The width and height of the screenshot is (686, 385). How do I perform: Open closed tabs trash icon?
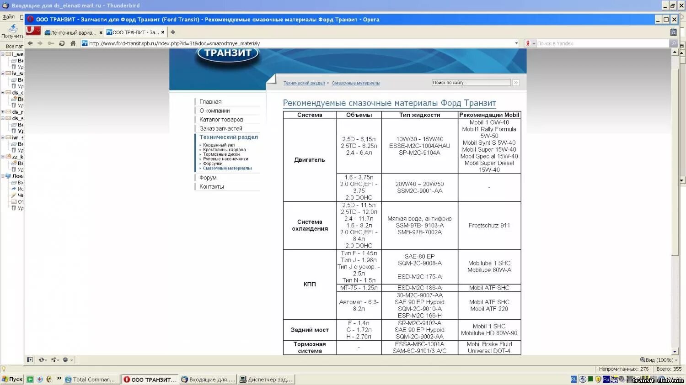(x=673, y=32)
